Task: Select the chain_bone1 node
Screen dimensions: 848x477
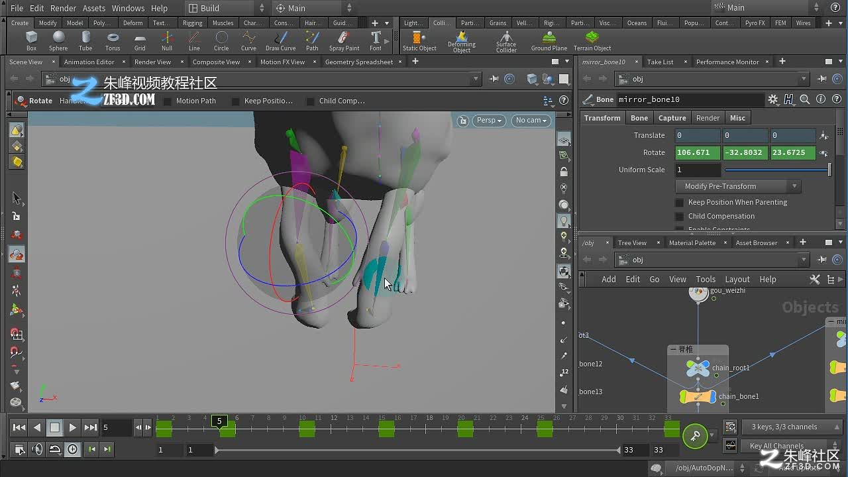Action: [698, 396]
